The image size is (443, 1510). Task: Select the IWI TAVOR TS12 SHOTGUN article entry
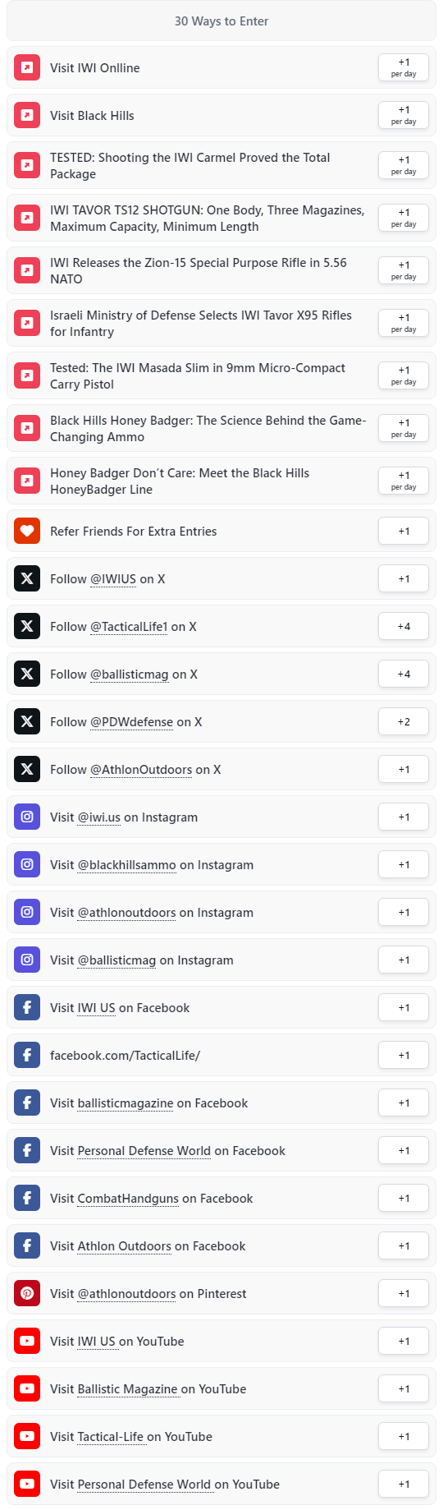tap(221, 218)
